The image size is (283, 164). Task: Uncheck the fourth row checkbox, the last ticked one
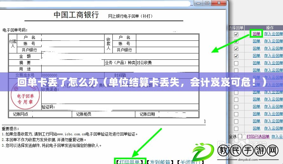(x=236, y=56)
